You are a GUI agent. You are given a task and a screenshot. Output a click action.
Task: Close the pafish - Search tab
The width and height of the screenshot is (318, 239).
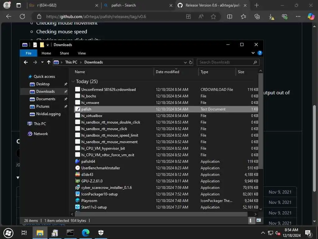(x=171, y=6)
